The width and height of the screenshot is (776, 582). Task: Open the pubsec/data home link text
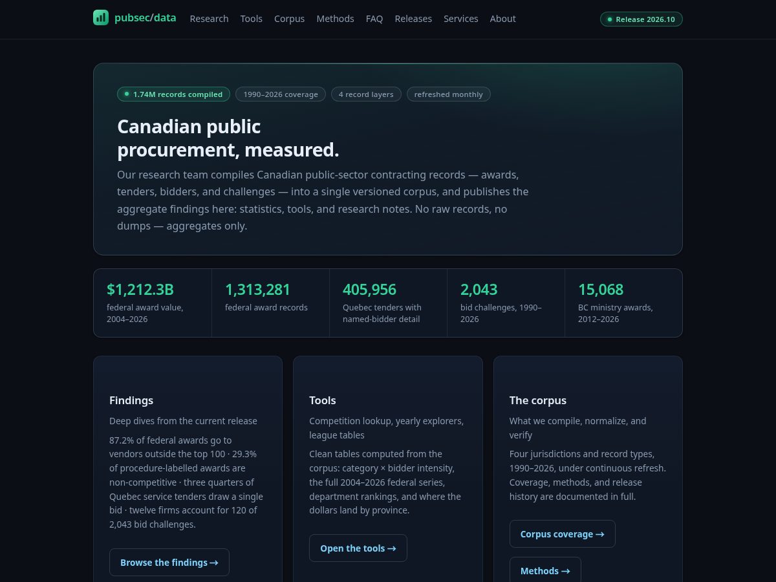[x=145, y=17]
